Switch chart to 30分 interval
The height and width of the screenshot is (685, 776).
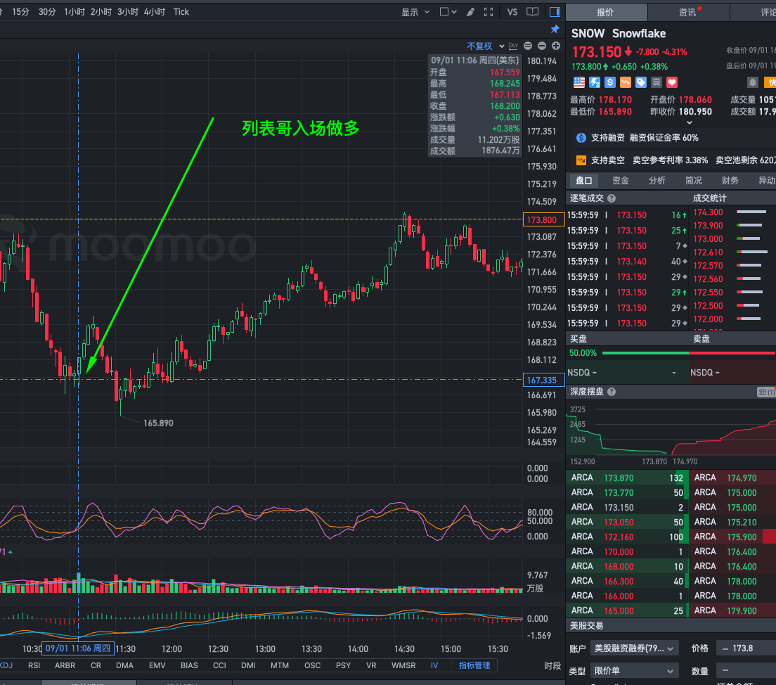(48, 12)
